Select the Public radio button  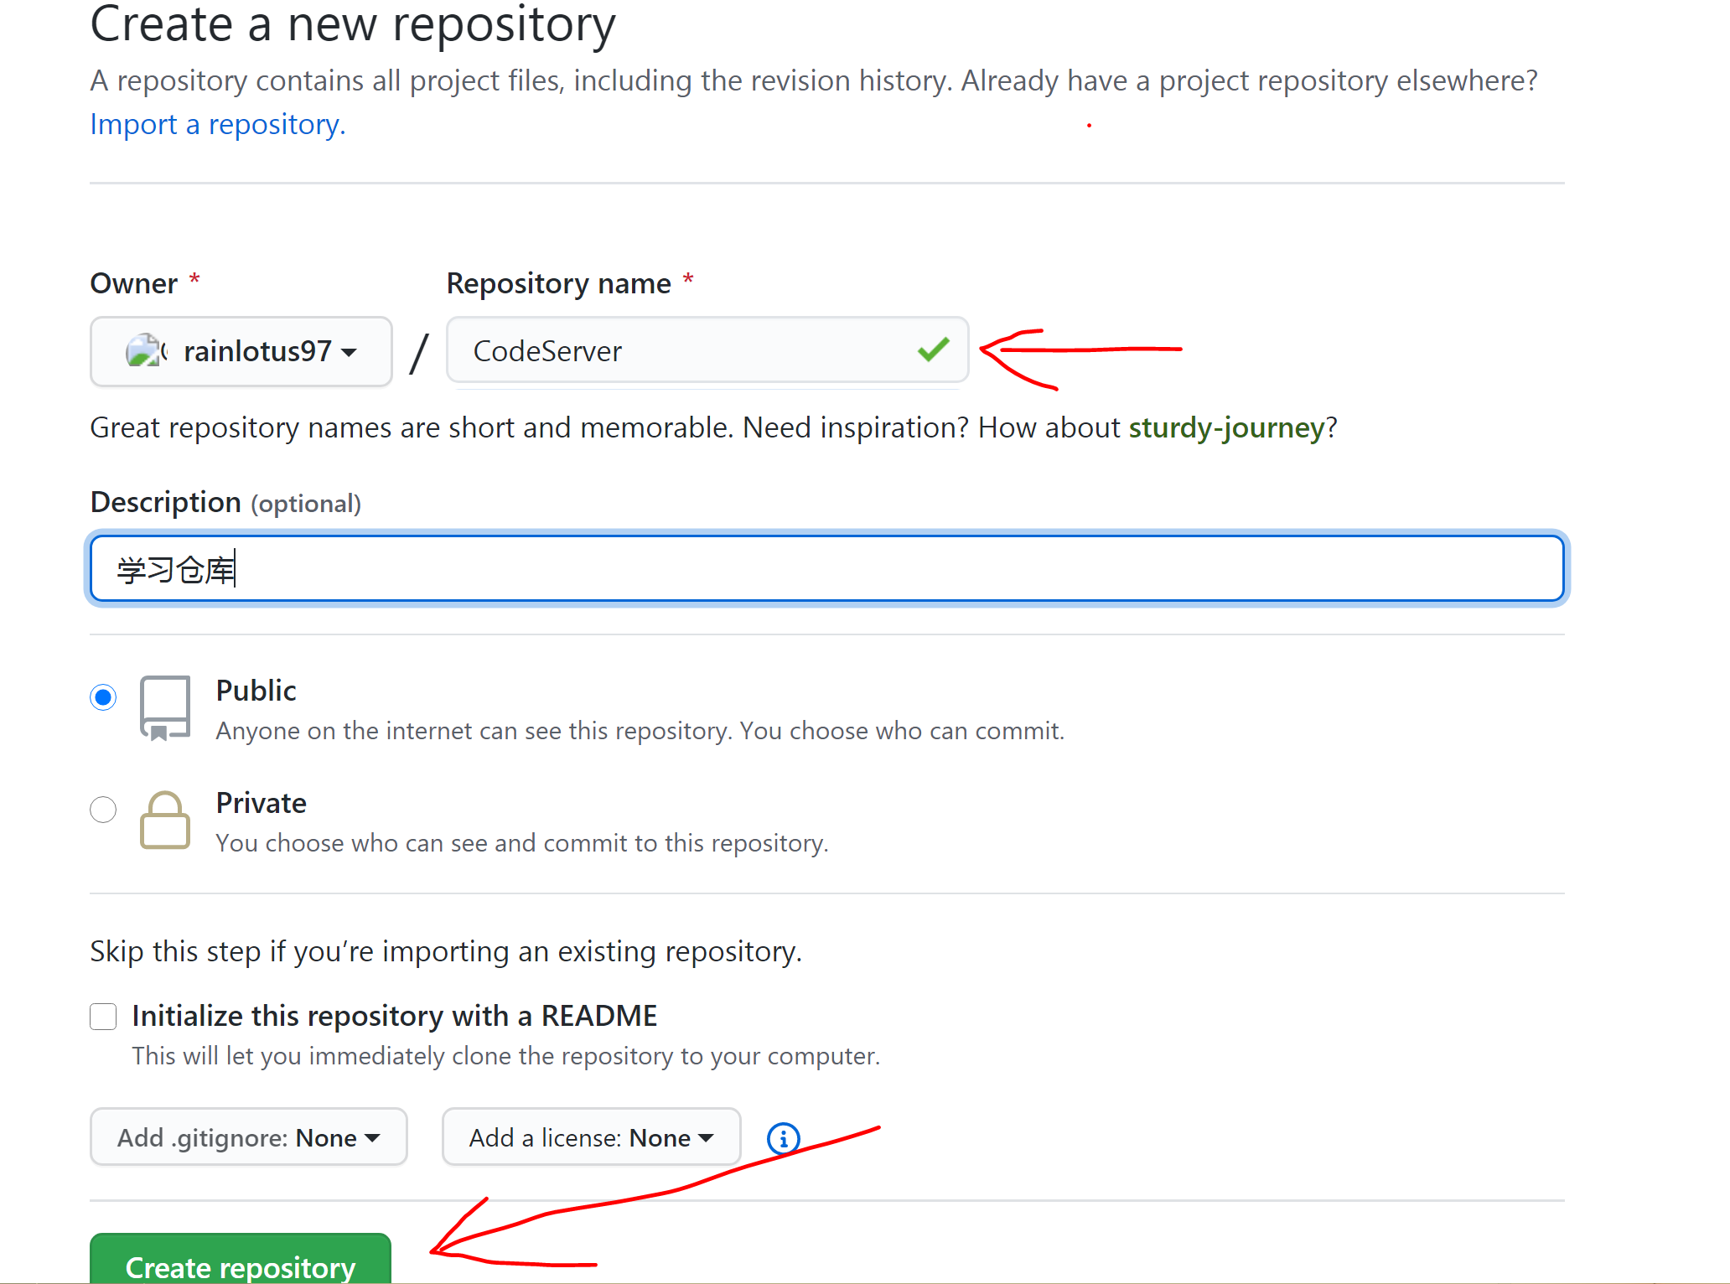pyautogui.click(x=103, y=697)
